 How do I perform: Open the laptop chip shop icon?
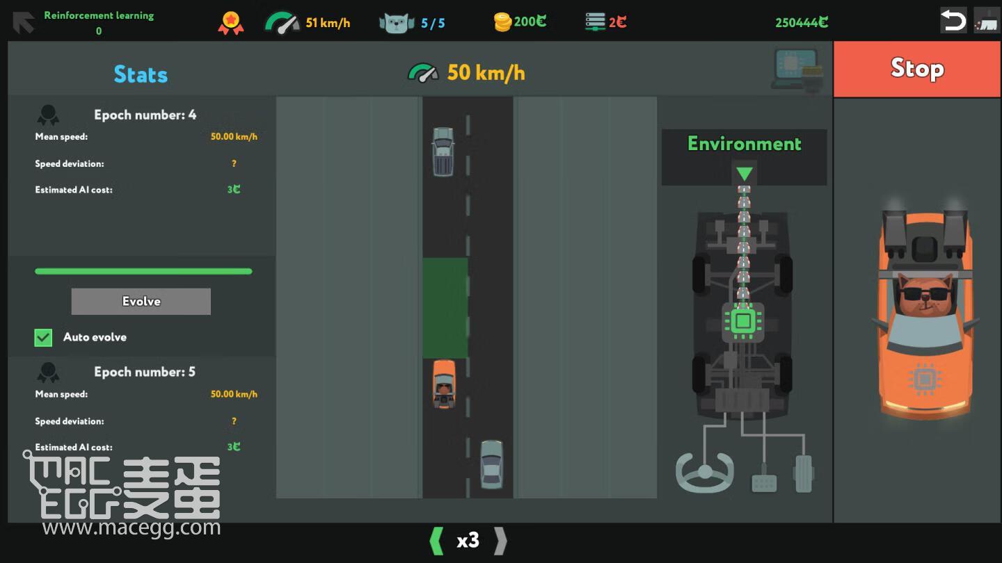click(797, 70)
